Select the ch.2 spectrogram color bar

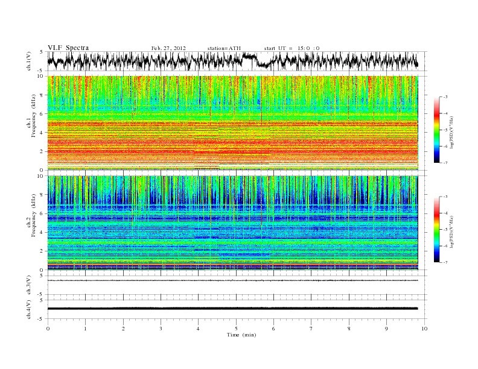(x=436, y=229)
